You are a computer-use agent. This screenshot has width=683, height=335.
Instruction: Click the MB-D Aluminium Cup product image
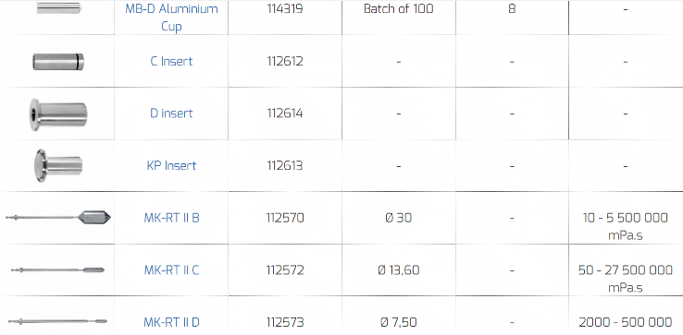pos(58,7)
